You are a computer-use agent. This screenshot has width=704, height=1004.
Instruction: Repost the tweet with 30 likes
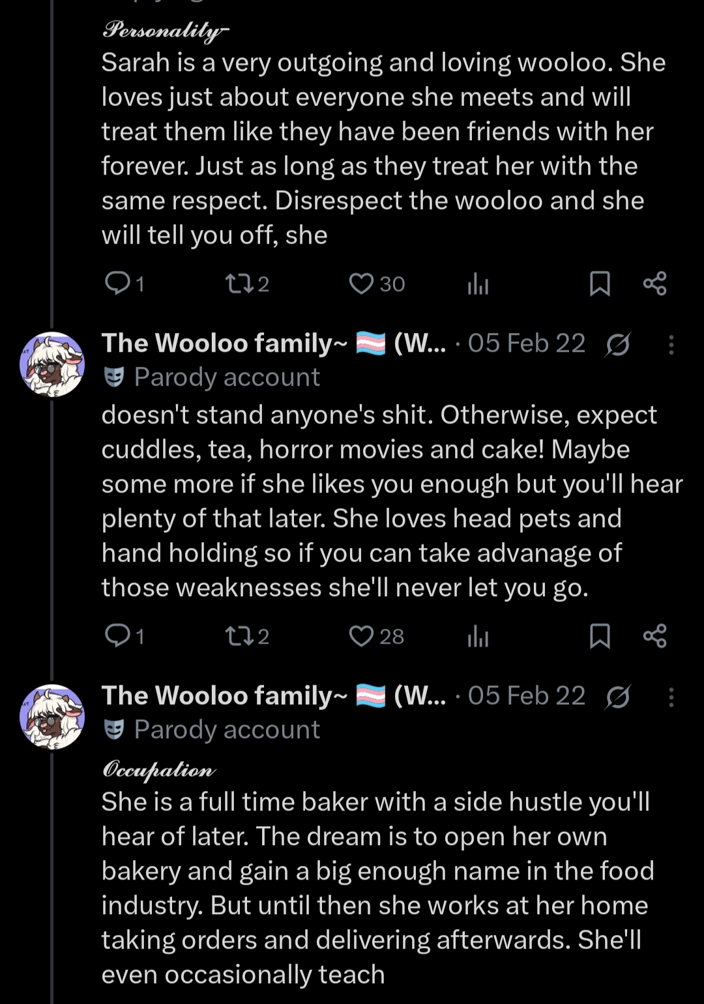235,283
